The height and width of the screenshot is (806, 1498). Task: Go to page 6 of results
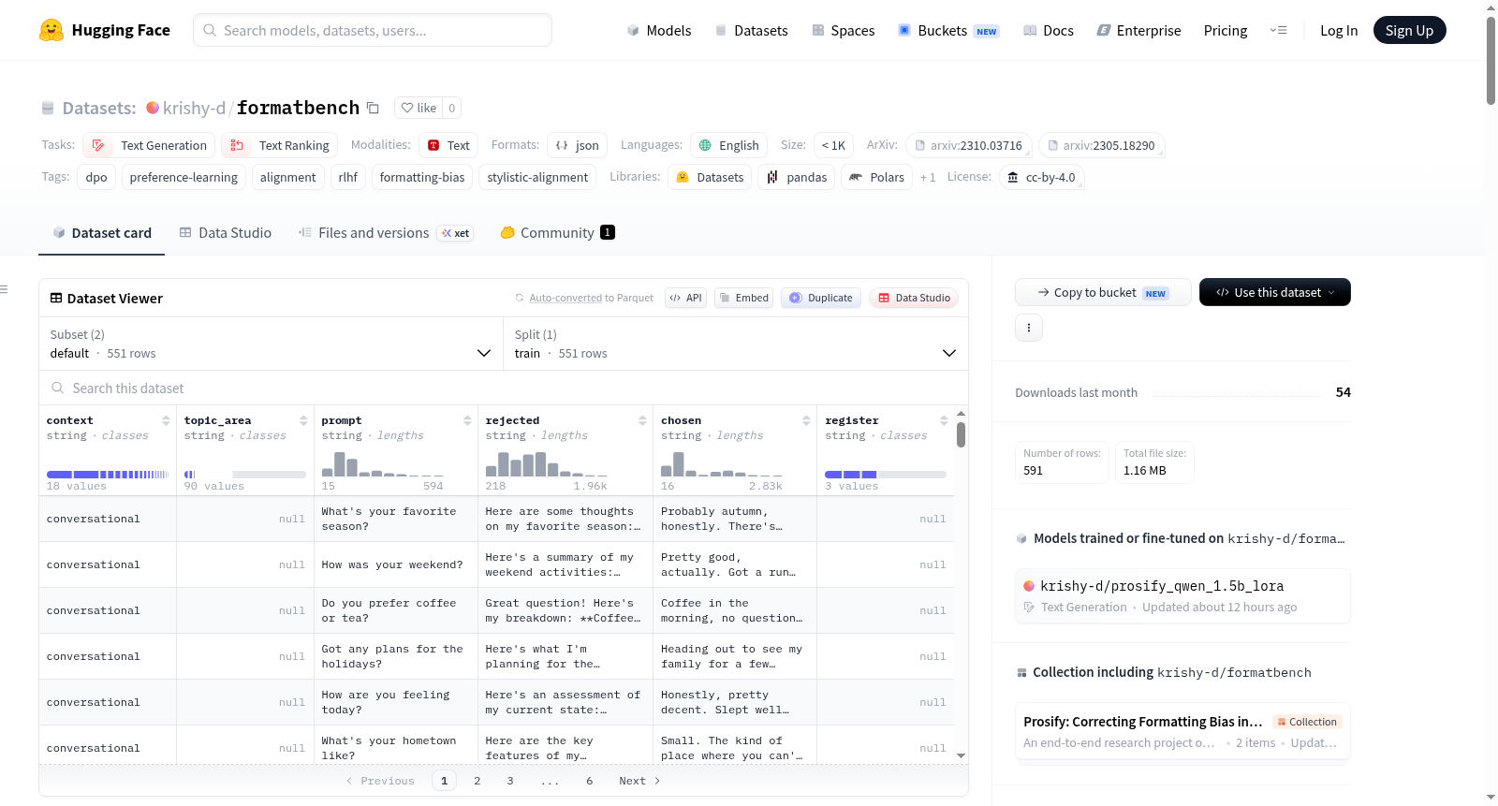(x=590, y=781)
